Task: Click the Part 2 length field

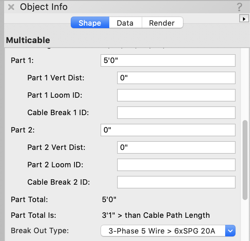Action: (168, 130)
